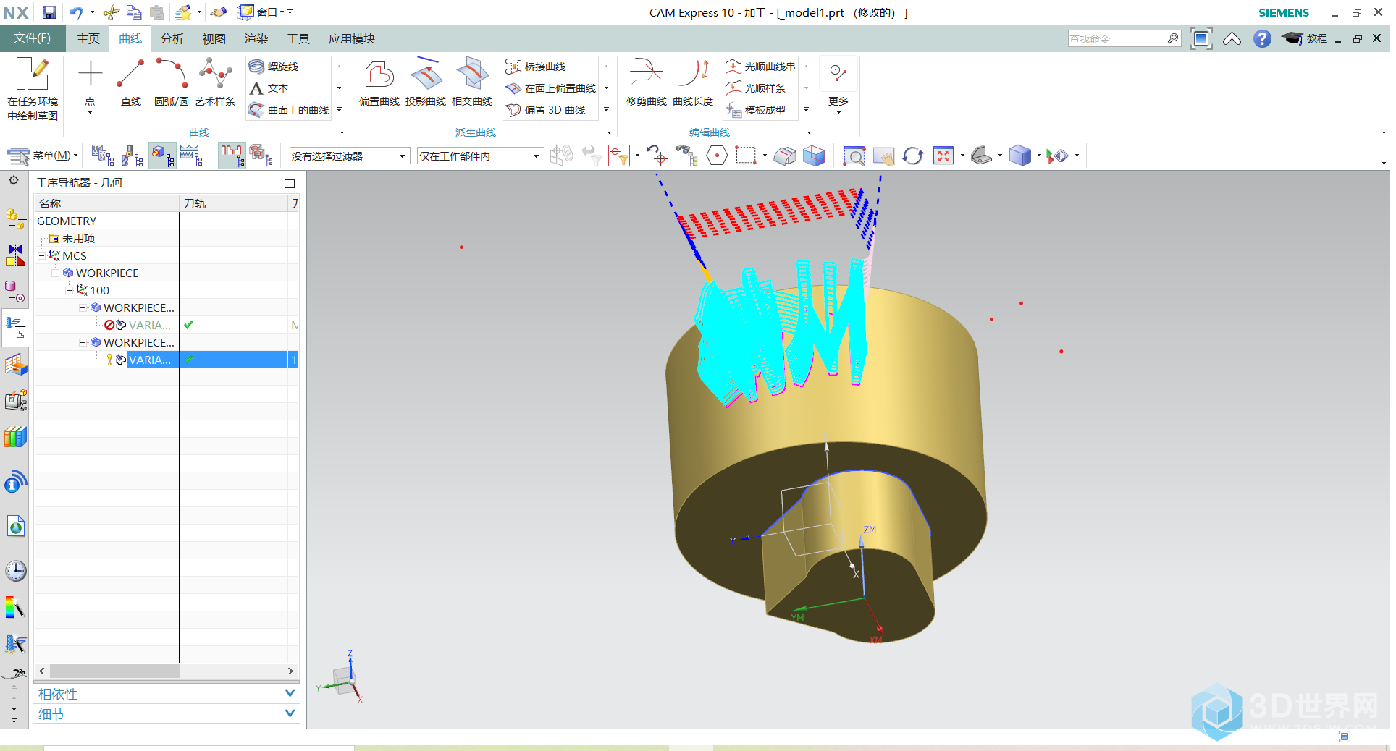The width and height of the screenshot is (1396, 751).
Task: Select the Offset Curve (偏置曲线) tool
Action: 379,85
